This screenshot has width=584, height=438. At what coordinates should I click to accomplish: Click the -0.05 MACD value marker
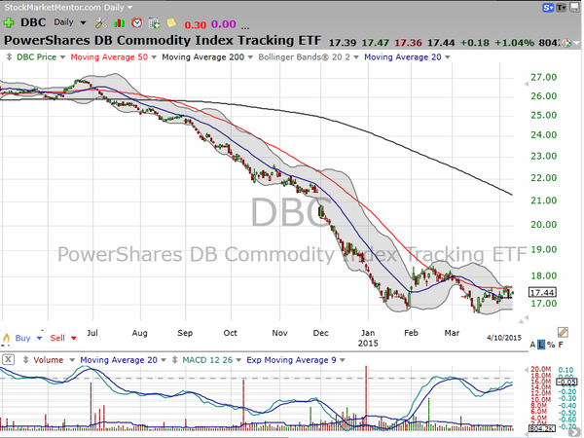pos(566,382)
